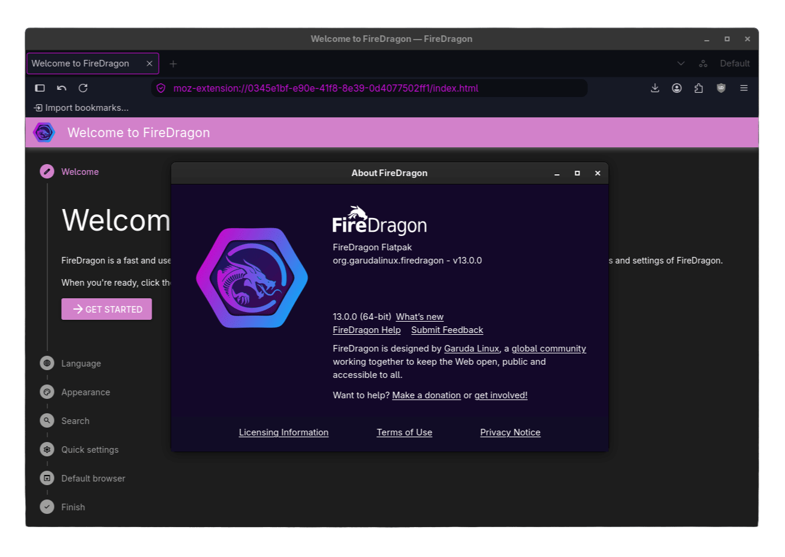Close the Welcome to FireDragon tab
Image resolution: width=785 pixels, height=557 pixels.
point(149,63)
